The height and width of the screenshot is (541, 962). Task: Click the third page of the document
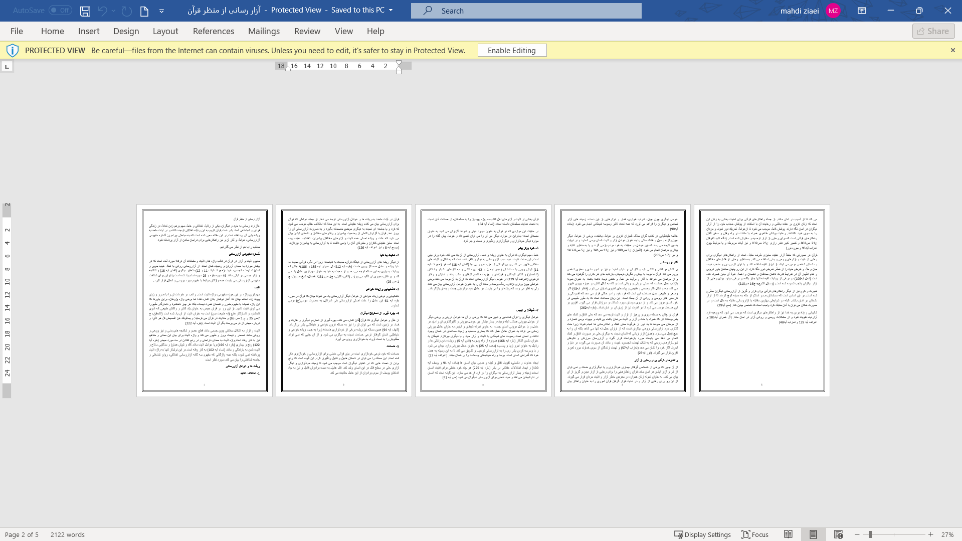(x=483, y=300)
